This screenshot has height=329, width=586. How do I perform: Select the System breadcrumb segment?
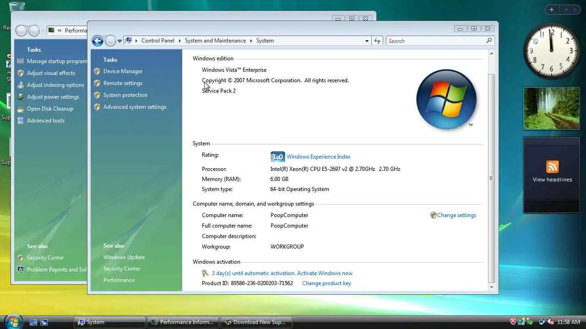pyautogui.click(x=265, y=41)
